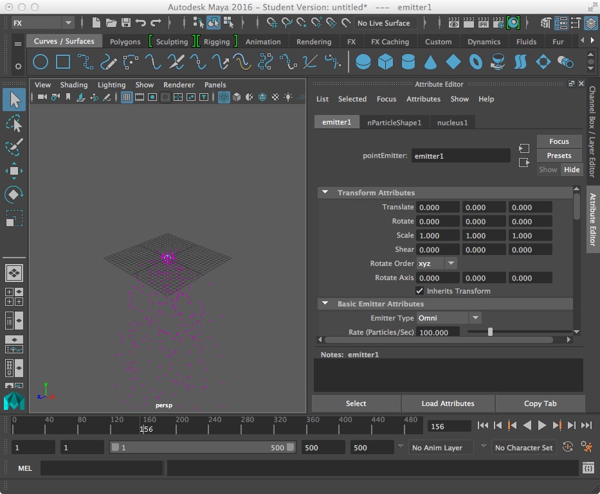Screen dimensions: 600x494
Task: Select the NURBS circle shelf icon
Action: (41, 62)
